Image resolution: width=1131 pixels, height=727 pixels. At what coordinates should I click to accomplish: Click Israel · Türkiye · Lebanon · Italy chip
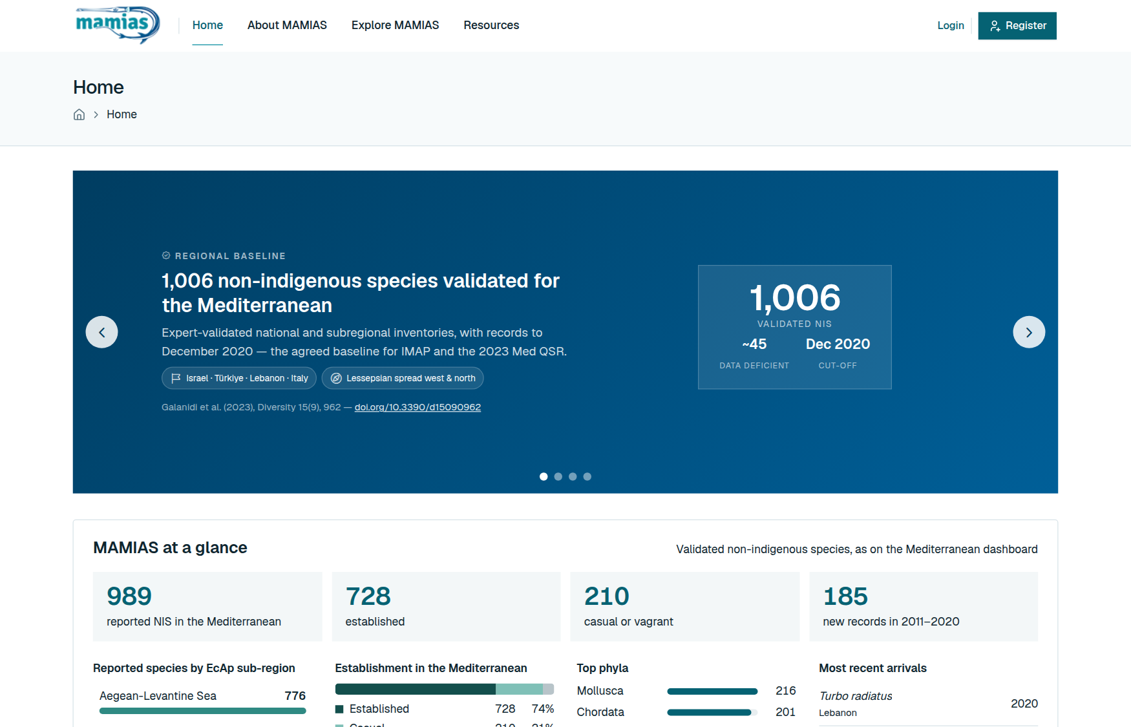[239, 378]
